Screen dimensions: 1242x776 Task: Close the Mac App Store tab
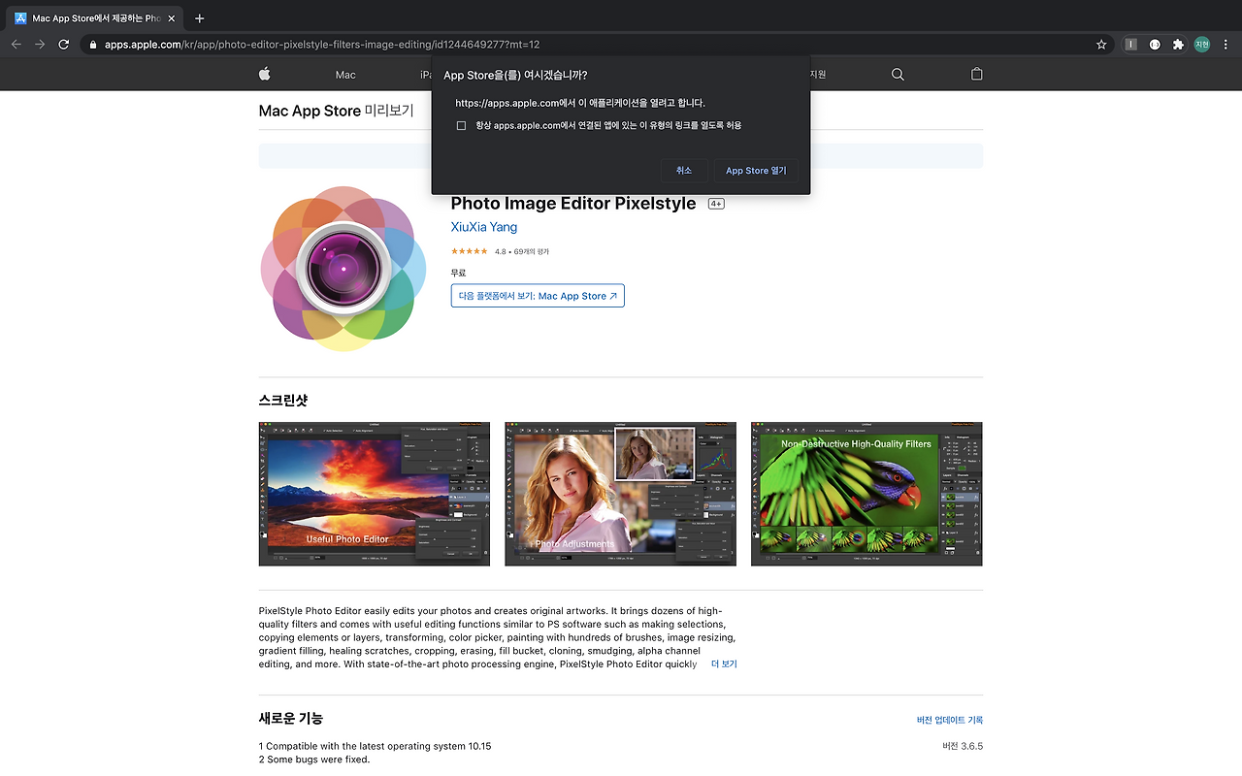pyautogui.click(x=172, y=18)
